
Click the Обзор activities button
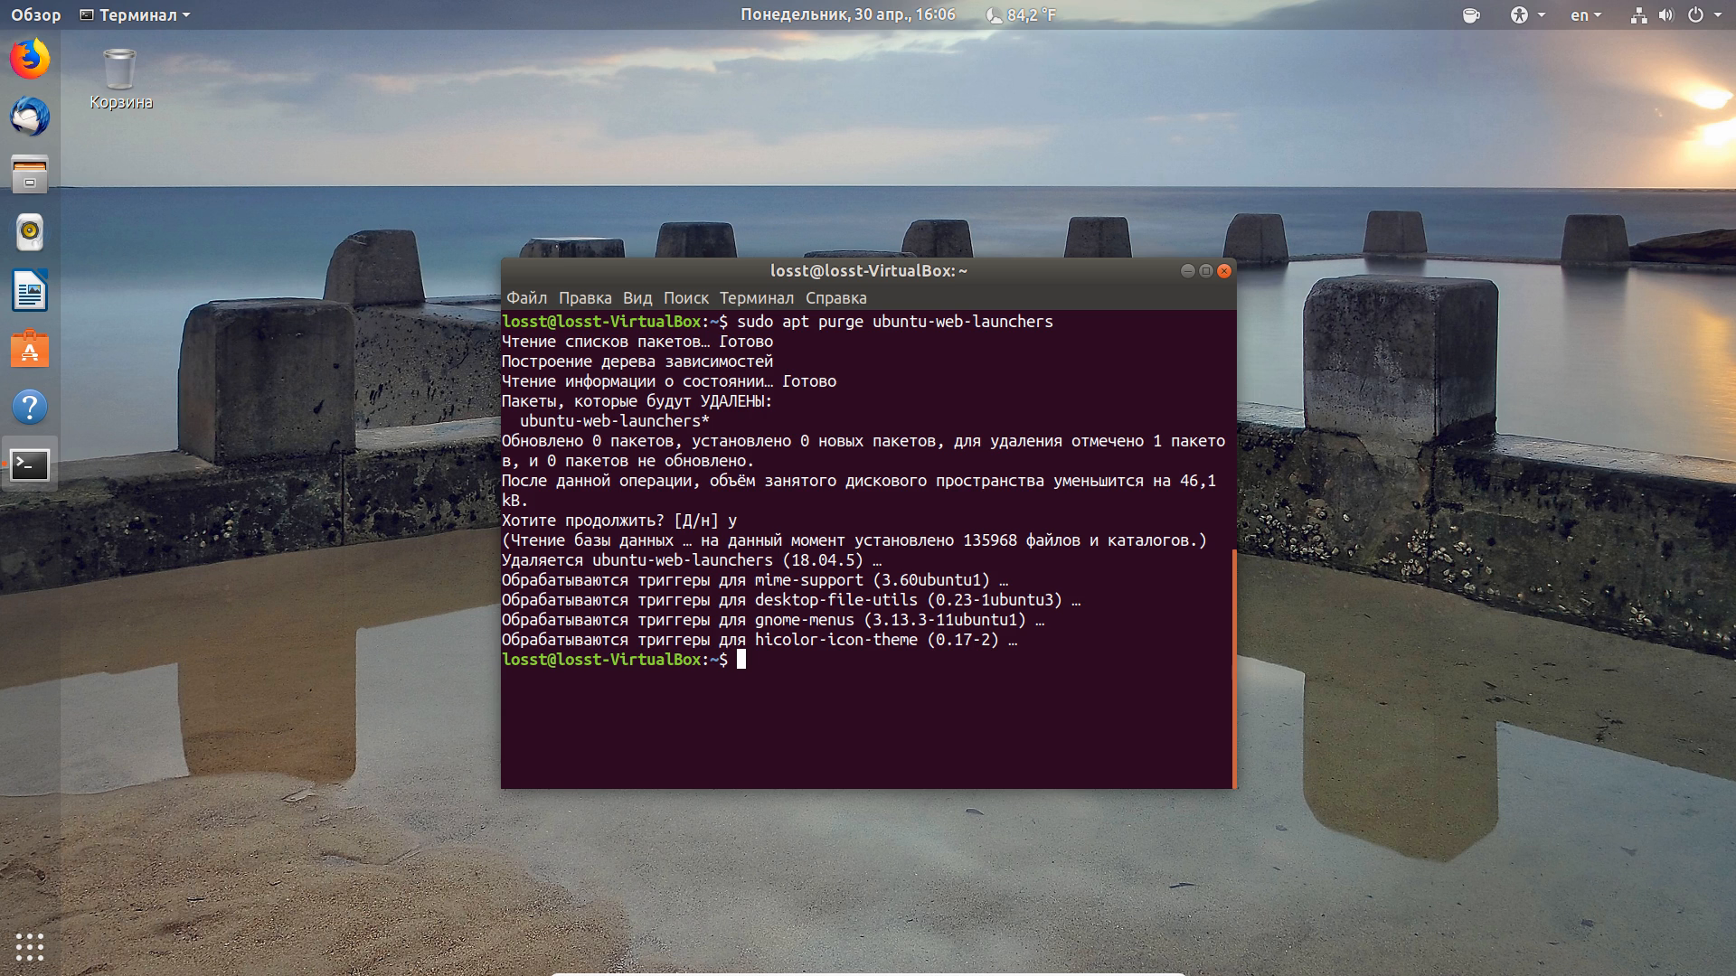point(35,14)
